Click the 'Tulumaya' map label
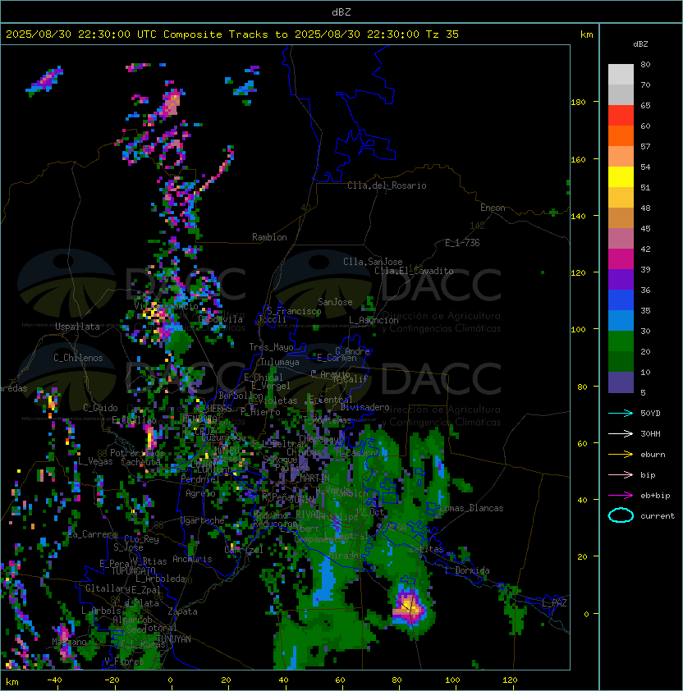 pyautogui.click(x=280, y=362)
